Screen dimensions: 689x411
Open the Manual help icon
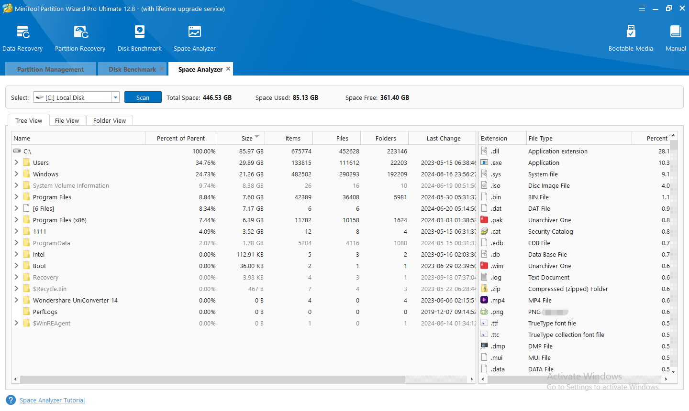[676, 38]
